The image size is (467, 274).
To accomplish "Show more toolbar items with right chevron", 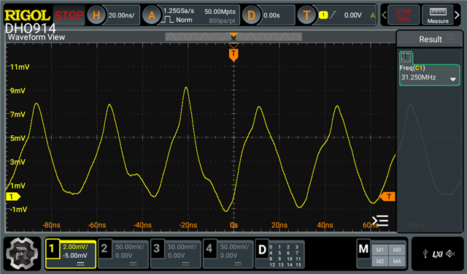I will click(x=457, y=15).
